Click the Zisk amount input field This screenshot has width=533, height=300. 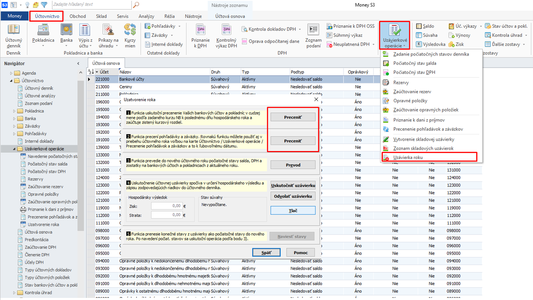coord(167,206)
